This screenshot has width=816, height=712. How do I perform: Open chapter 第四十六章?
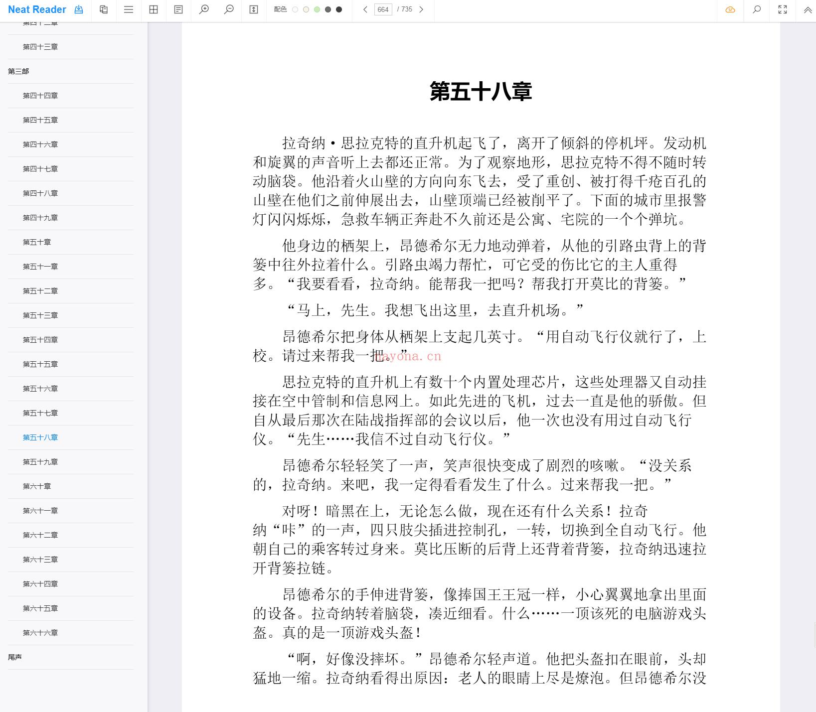tap(40, 144)
